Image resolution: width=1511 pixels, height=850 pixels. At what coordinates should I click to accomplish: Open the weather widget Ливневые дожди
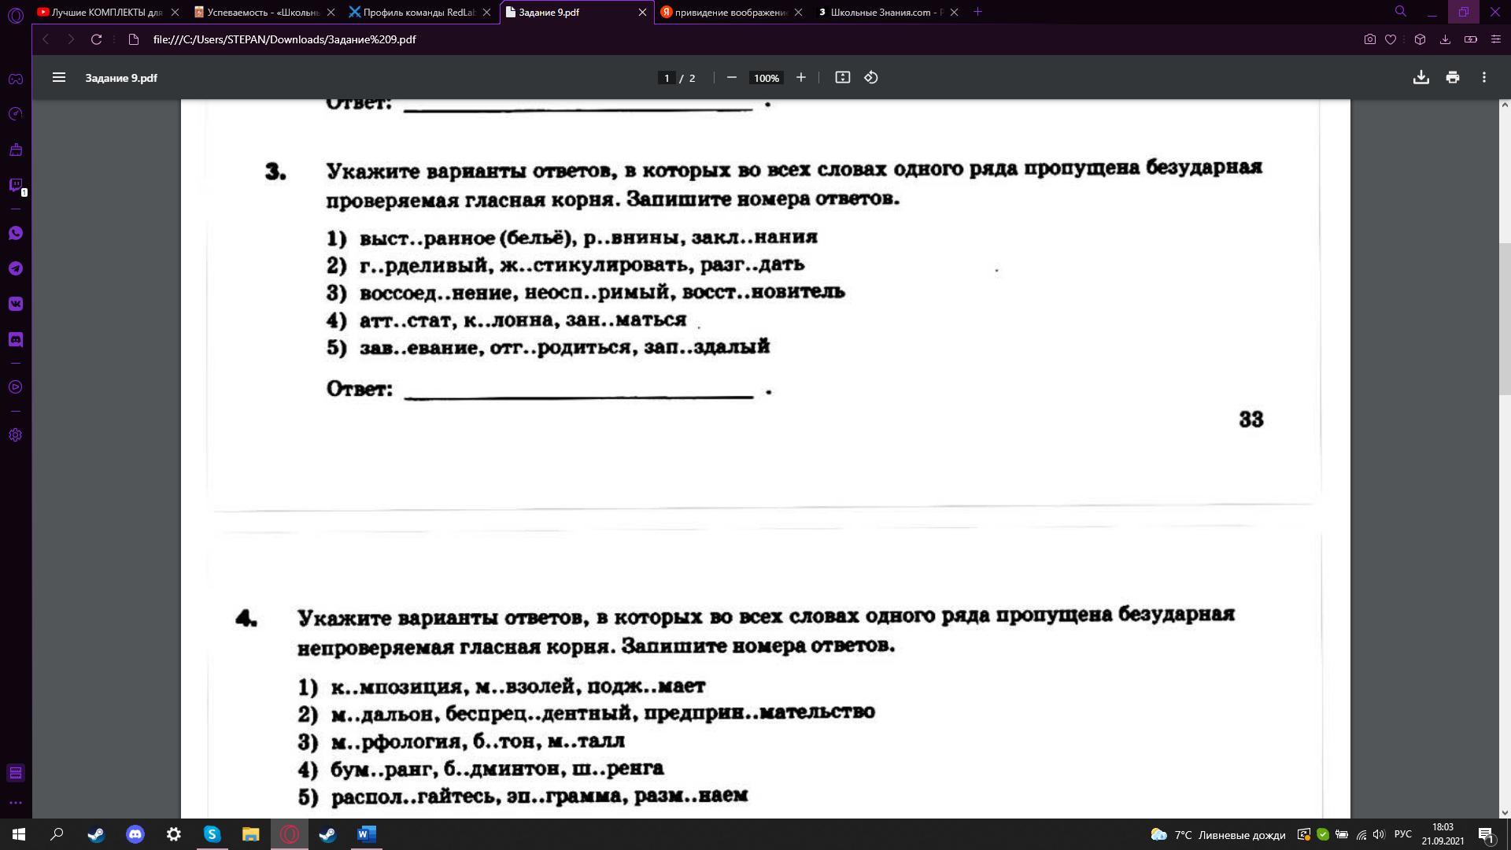[1217, 835]
